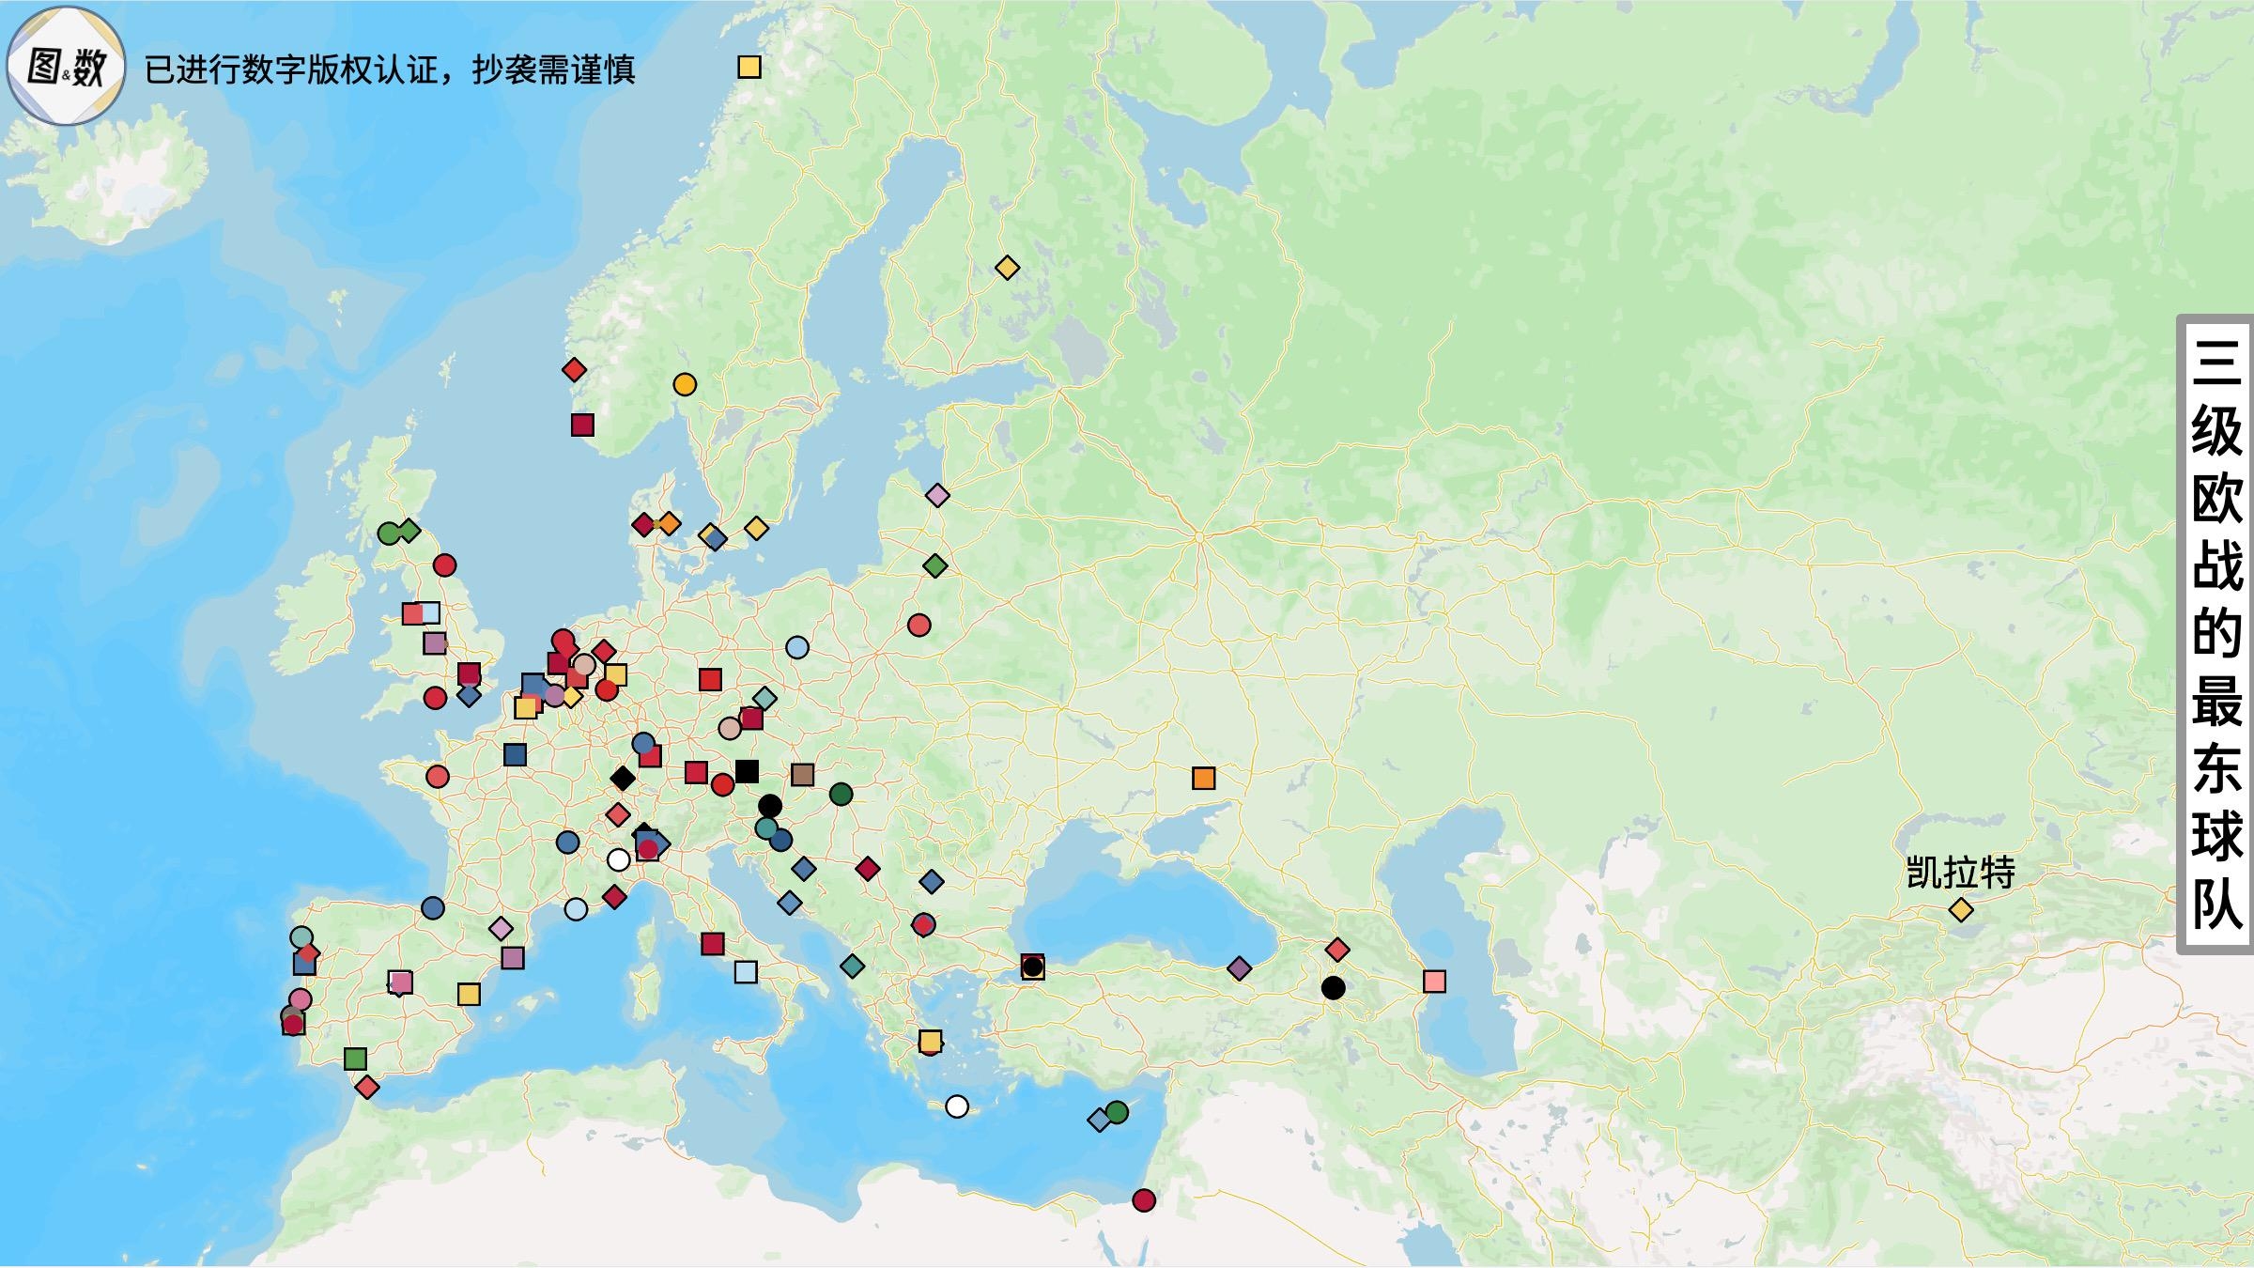Select the black circle marker in Armenia
The height and width of the screenshot is (1268, 2254).
tap(1333, 987)
